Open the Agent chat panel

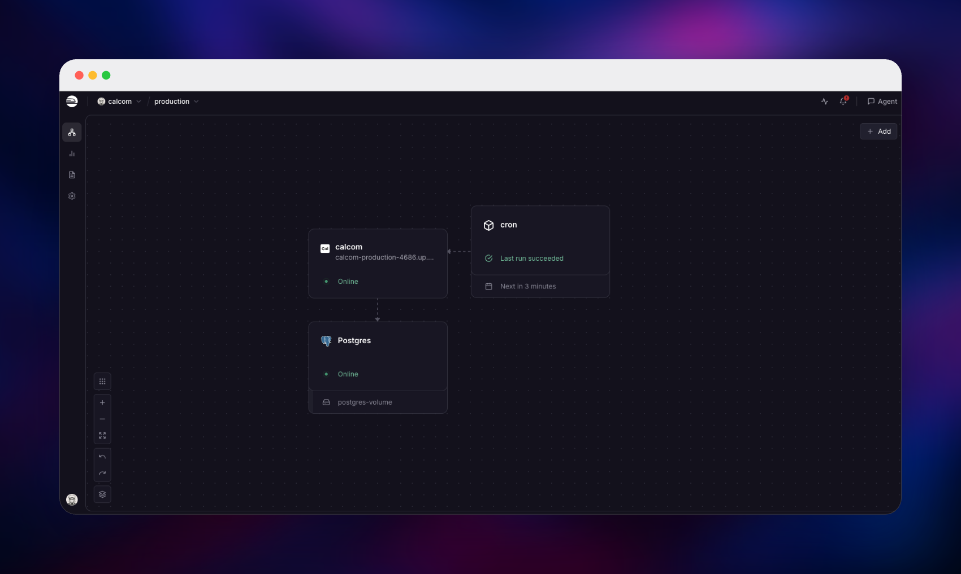[x=882, y=102]
